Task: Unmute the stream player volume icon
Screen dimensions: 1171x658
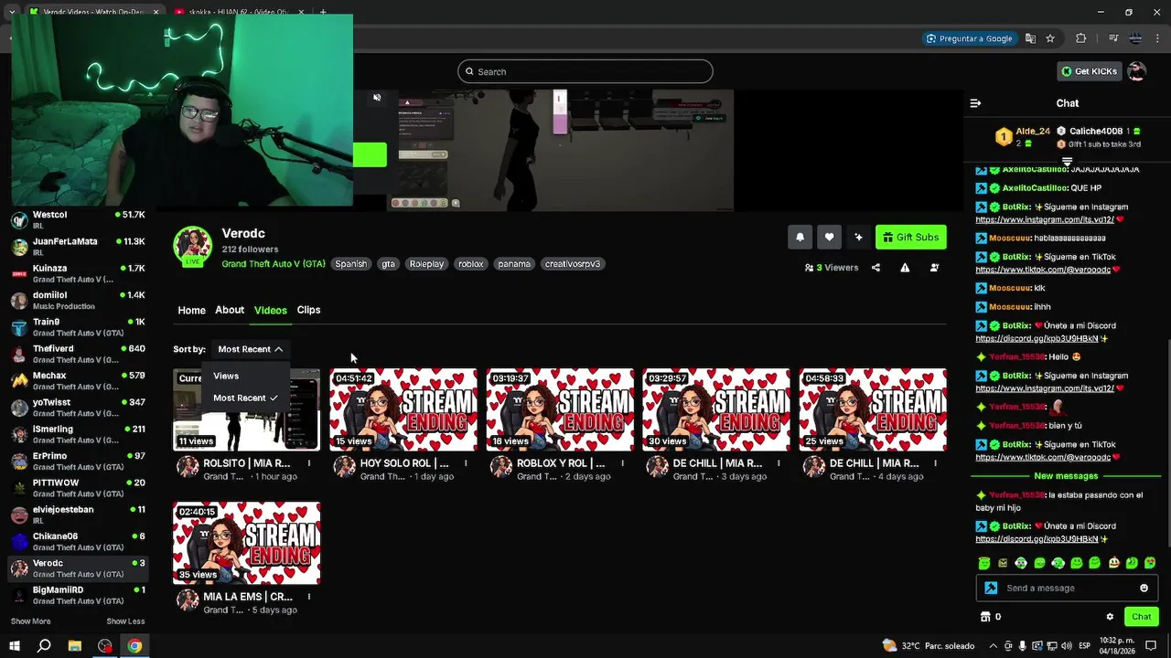Action: [x=377, y=98]
